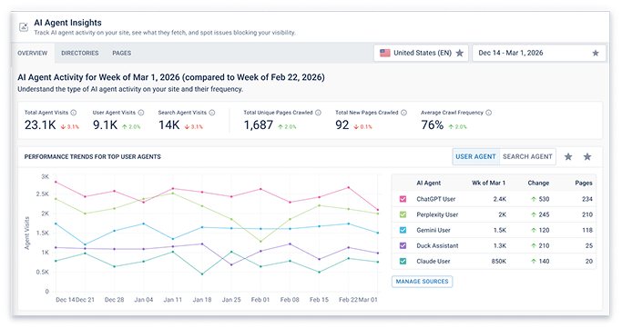Click the last star in the Performance Trends header

point(587,156)
